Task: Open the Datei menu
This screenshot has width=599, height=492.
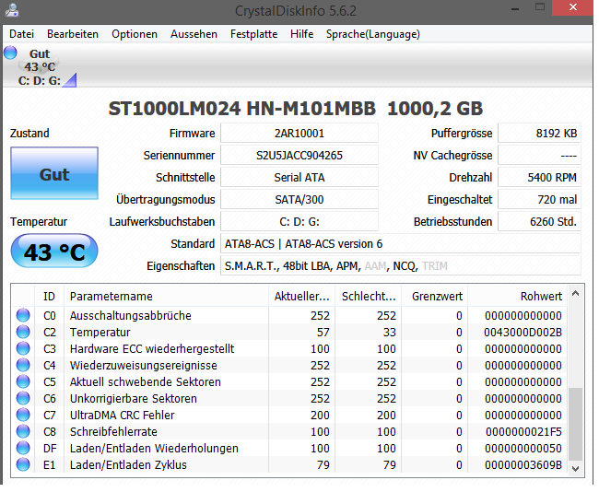Action: 21,34
